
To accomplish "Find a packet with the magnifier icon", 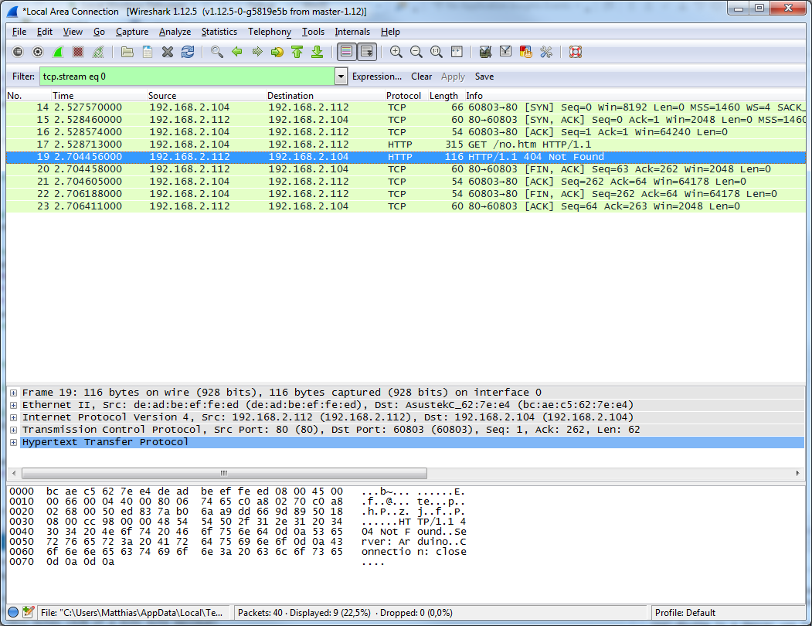I will pyautogui.click(x=217, y=52).
